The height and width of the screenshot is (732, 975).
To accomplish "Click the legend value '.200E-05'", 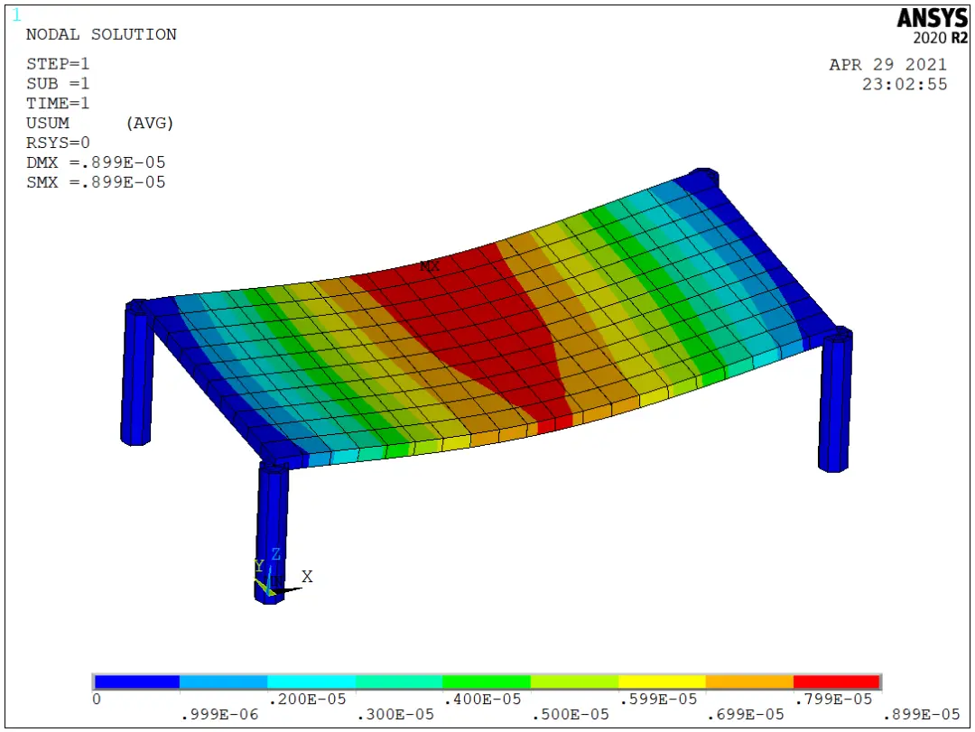I will (x=308, y=699).
